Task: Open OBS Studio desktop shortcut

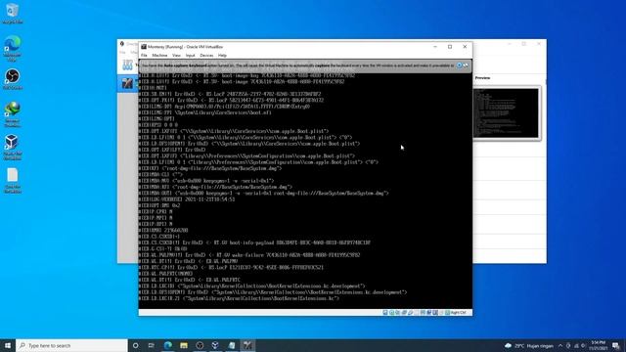Action: tap(13, 79)
